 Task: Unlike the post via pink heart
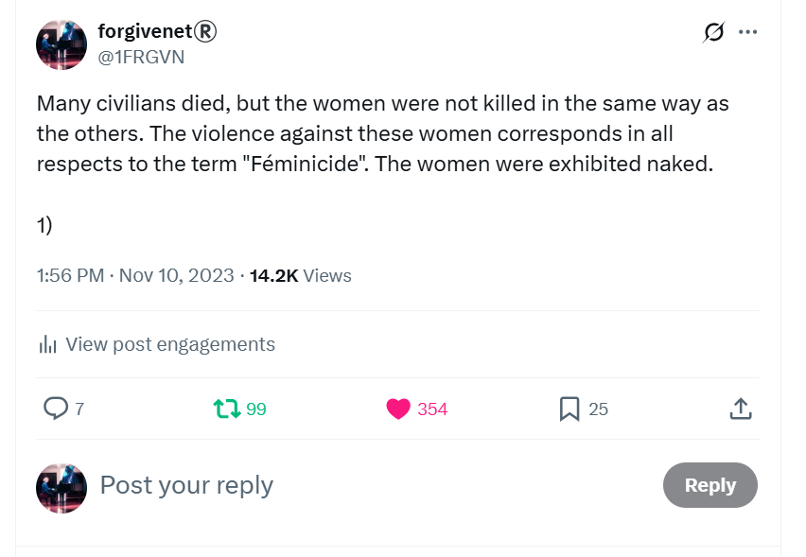pyautogui.click(x=398, y=409)
